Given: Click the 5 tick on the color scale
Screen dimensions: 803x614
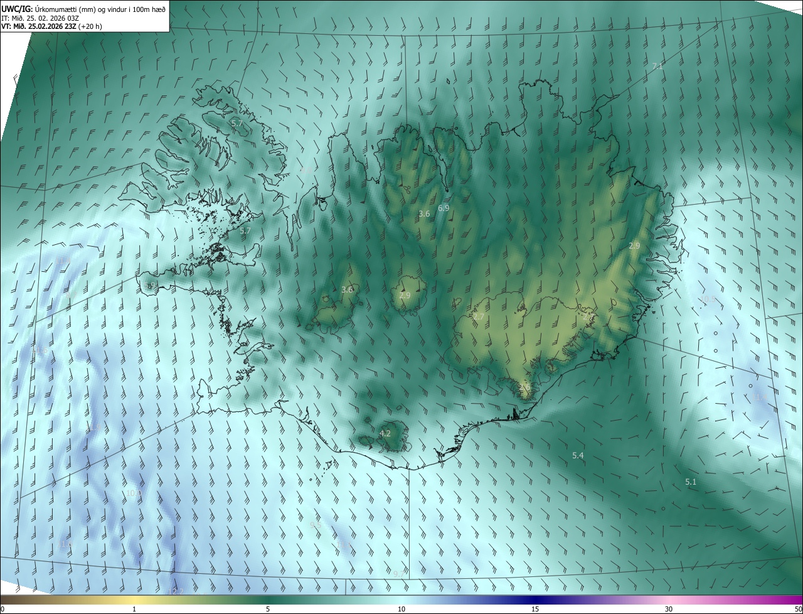Looking at the screenshot, I should 268,609.
